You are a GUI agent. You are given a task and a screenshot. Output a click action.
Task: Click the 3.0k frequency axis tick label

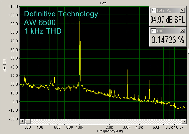tap(127, 127)
